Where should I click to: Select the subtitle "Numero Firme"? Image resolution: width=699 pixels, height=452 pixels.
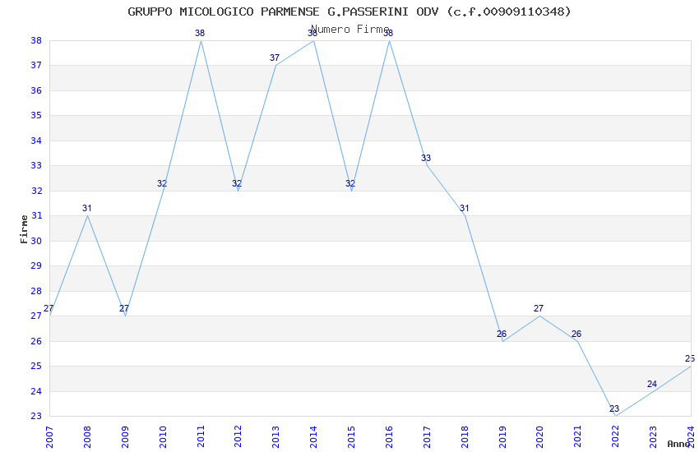[350, 29]
